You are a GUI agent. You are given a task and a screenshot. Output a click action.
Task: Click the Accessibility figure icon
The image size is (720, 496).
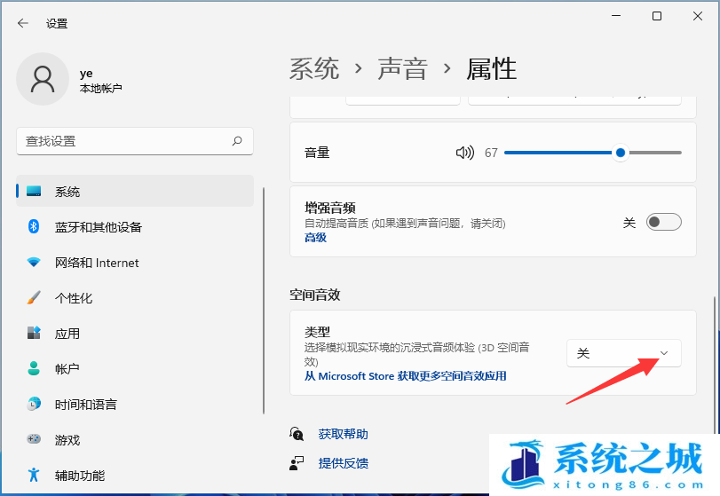(34, 475)
